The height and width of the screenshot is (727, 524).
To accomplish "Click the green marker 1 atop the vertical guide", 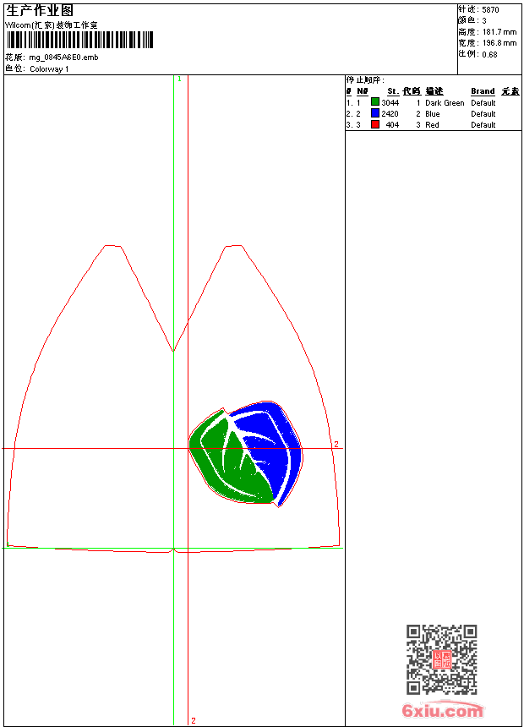I will 179,79.
